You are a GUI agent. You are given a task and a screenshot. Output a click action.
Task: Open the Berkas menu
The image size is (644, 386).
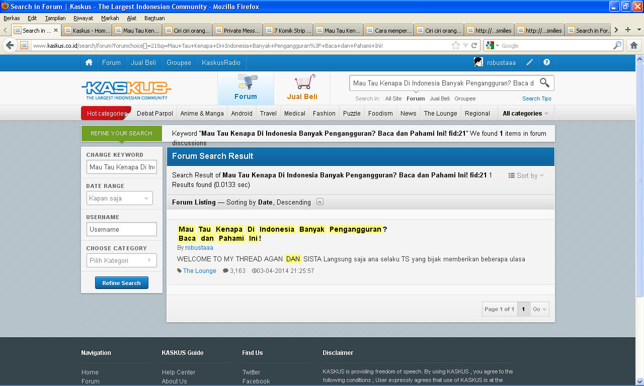[12, 18]
